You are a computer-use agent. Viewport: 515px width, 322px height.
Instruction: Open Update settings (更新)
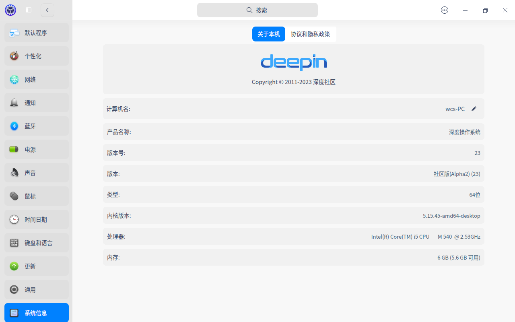point(36,266)
